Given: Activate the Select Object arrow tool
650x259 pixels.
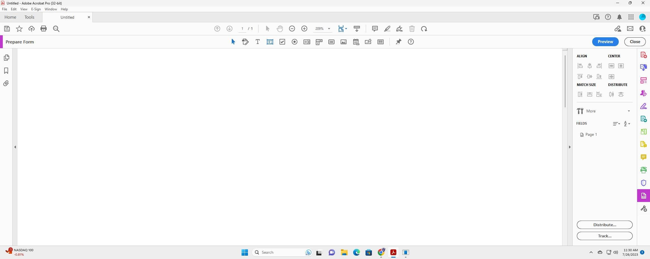Looking at the screenshot, I should pyautogui.click(x=233, y=42).
